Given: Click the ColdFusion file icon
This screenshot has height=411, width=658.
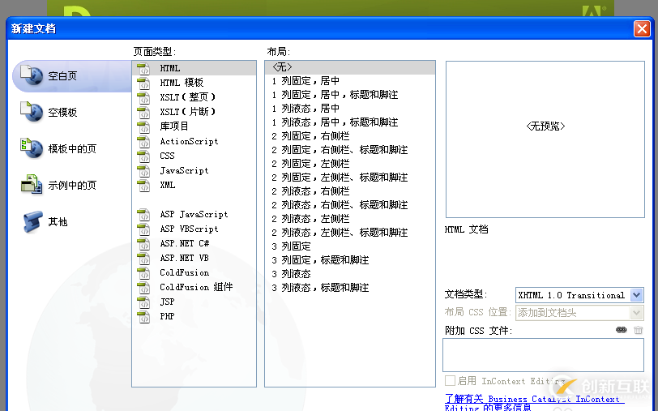Looking at the screenshot, I should pos(143,273).
